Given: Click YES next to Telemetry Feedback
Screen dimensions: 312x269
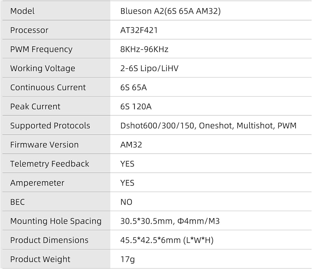Looking at the screenshot, I should tap(127, 164).
